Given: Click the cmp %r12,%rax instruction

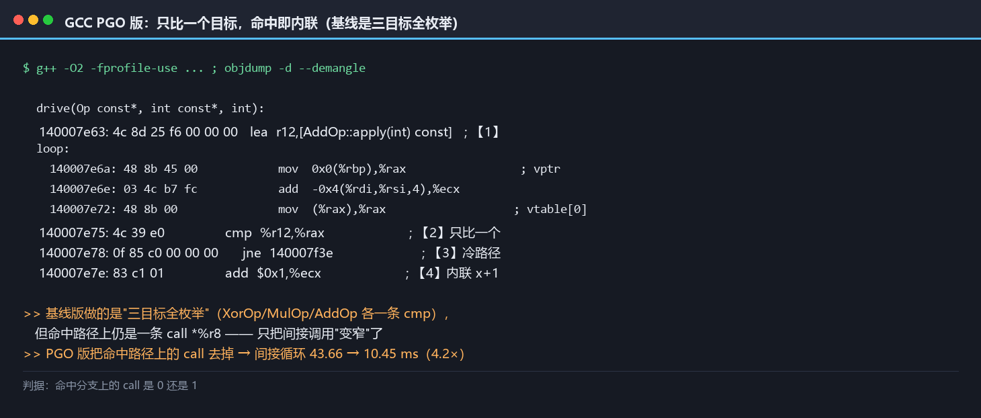Looking at the screenshot, I should pos(275,233).
